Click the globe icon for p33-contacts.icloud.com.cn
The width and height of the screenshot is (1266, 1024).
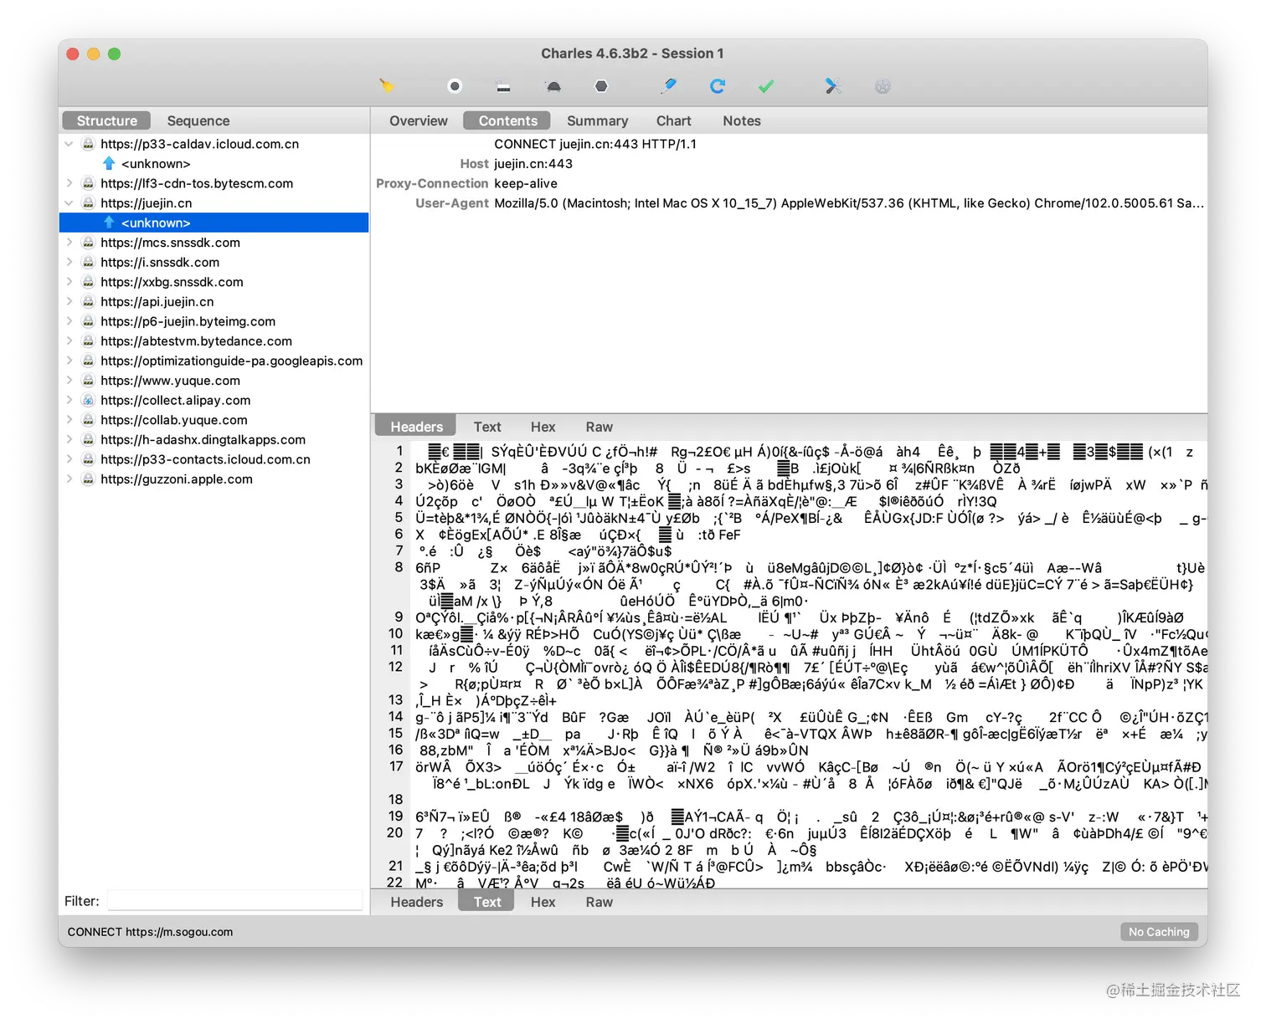point(88,459)
